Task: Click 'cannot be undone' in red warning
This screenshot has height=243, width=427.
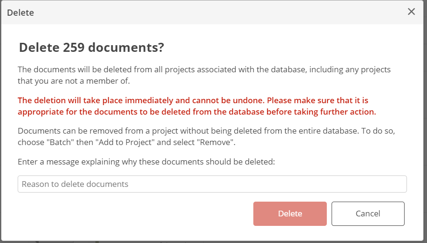Action: pos(228,100)
